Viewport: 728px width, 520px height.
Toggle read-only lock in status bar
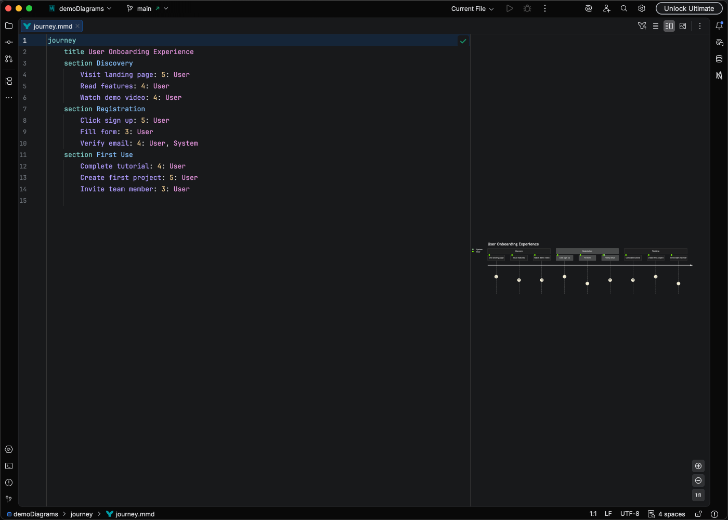tap(698, 514)
